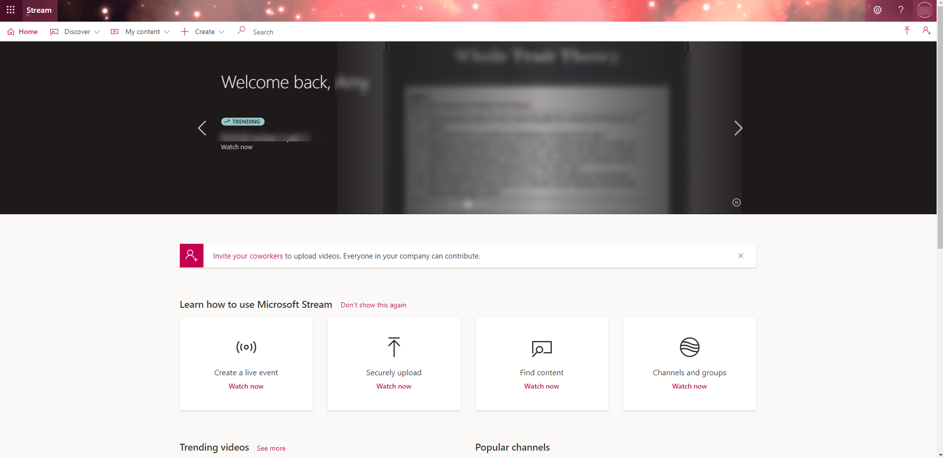Viewport: 943px width, 458px height.
Task: Click the search magnifier icon
Action: click(x=241, y=31)
